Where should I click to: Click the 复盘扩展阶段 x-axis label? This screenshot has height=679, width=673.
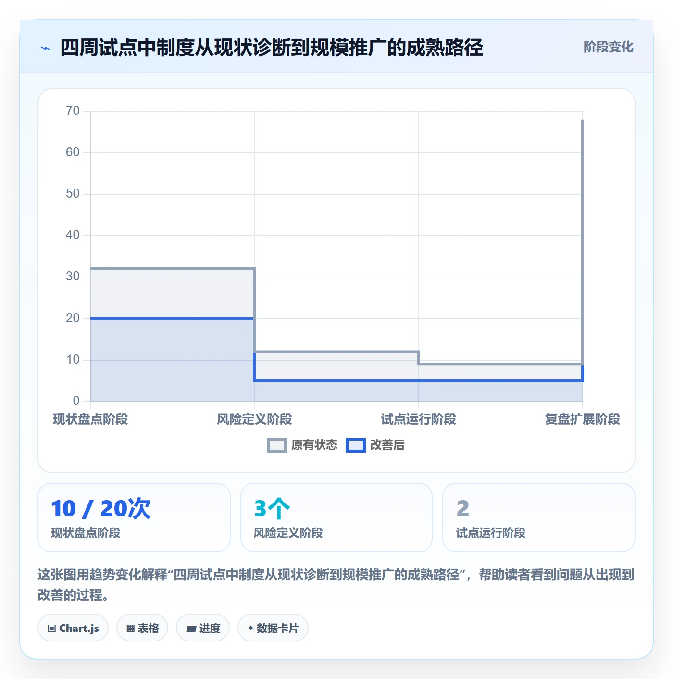pos(583,419)
